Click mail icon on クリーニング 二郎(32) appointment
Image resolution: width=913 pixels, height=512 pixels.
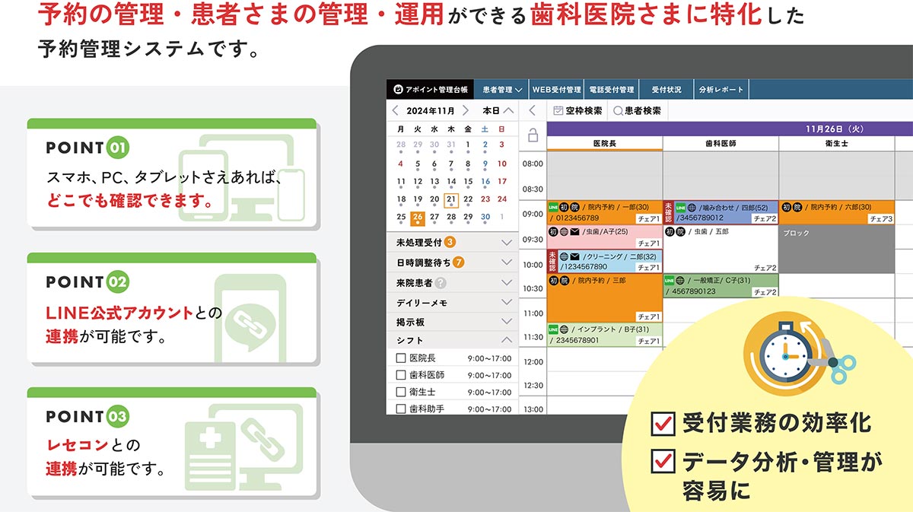575,256
